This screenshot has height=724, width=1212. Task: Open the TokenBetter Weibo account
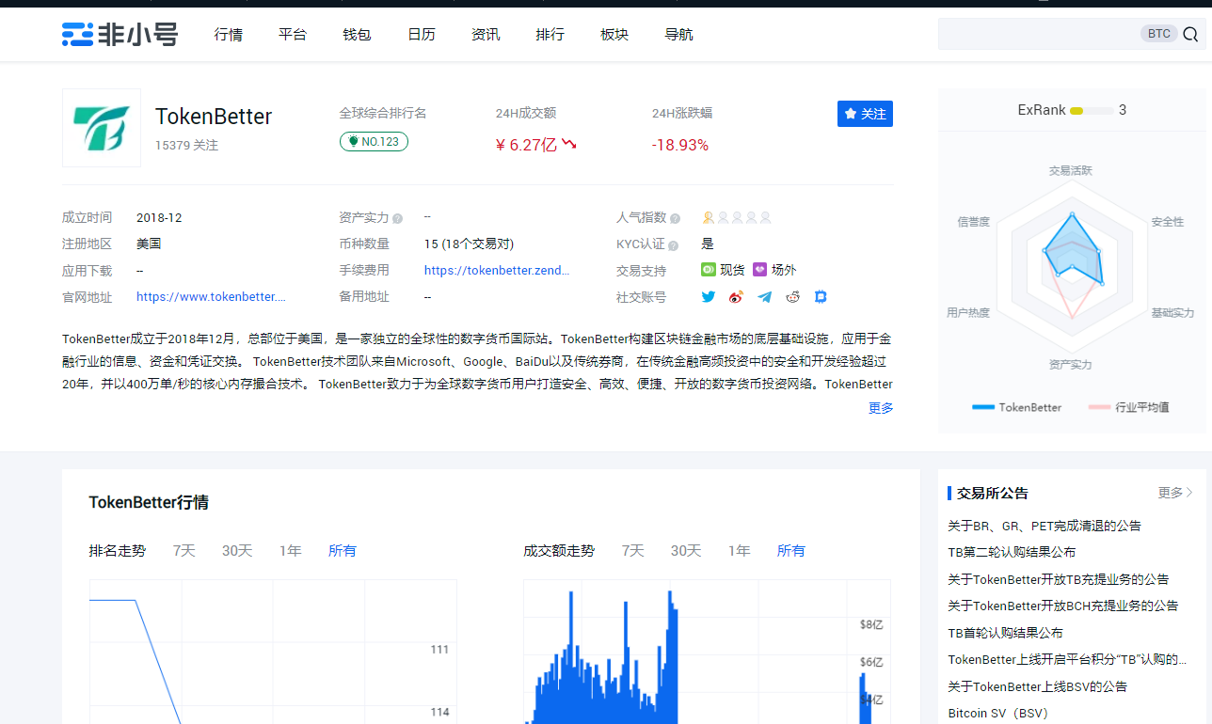[x=736, y=297]
